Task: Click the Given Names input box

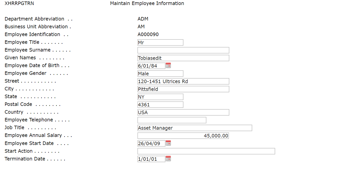Action: pyautogui.click(x=183, y=58)
